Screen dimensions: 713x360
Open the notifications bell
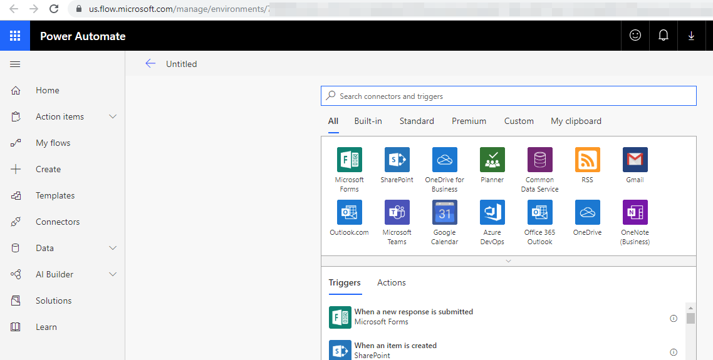664,36
